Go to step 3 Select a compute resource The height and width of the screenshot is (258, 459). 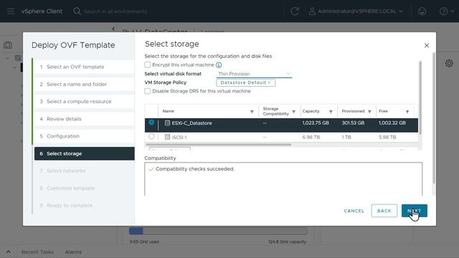(x=84, y=102)
